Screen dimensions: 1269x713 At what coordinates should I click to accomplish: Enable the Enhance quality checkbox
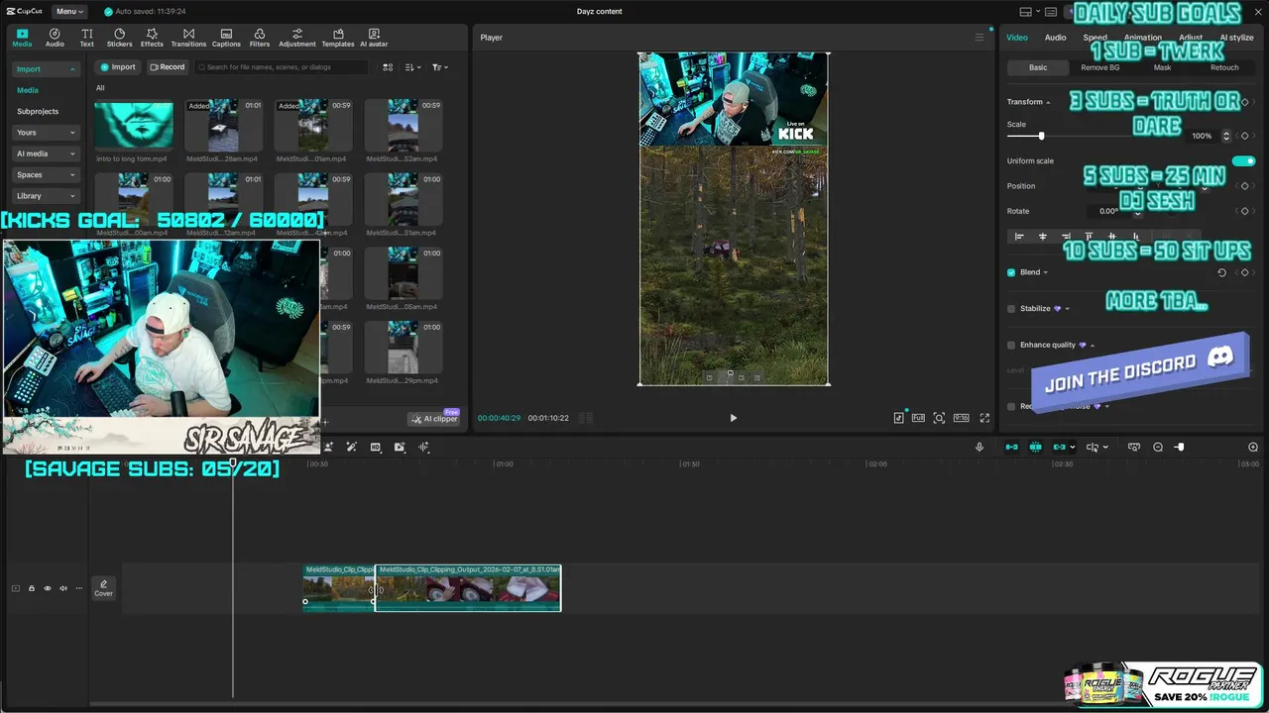[1011, 346]
